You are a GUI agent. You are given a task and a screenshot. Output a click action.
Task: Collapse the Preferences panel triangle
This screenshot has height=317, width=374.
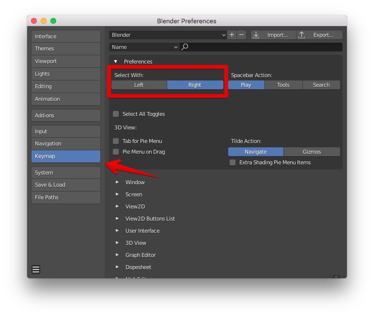116,62
